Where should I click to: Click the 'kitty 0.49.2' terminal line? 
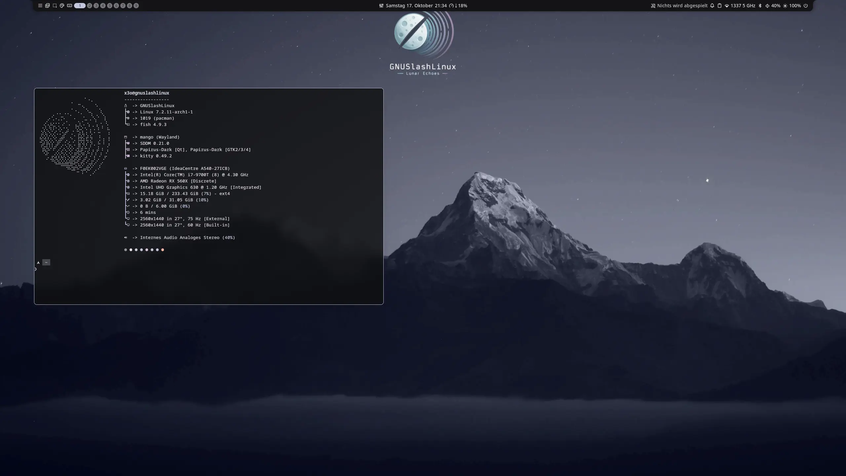(156, 156)
